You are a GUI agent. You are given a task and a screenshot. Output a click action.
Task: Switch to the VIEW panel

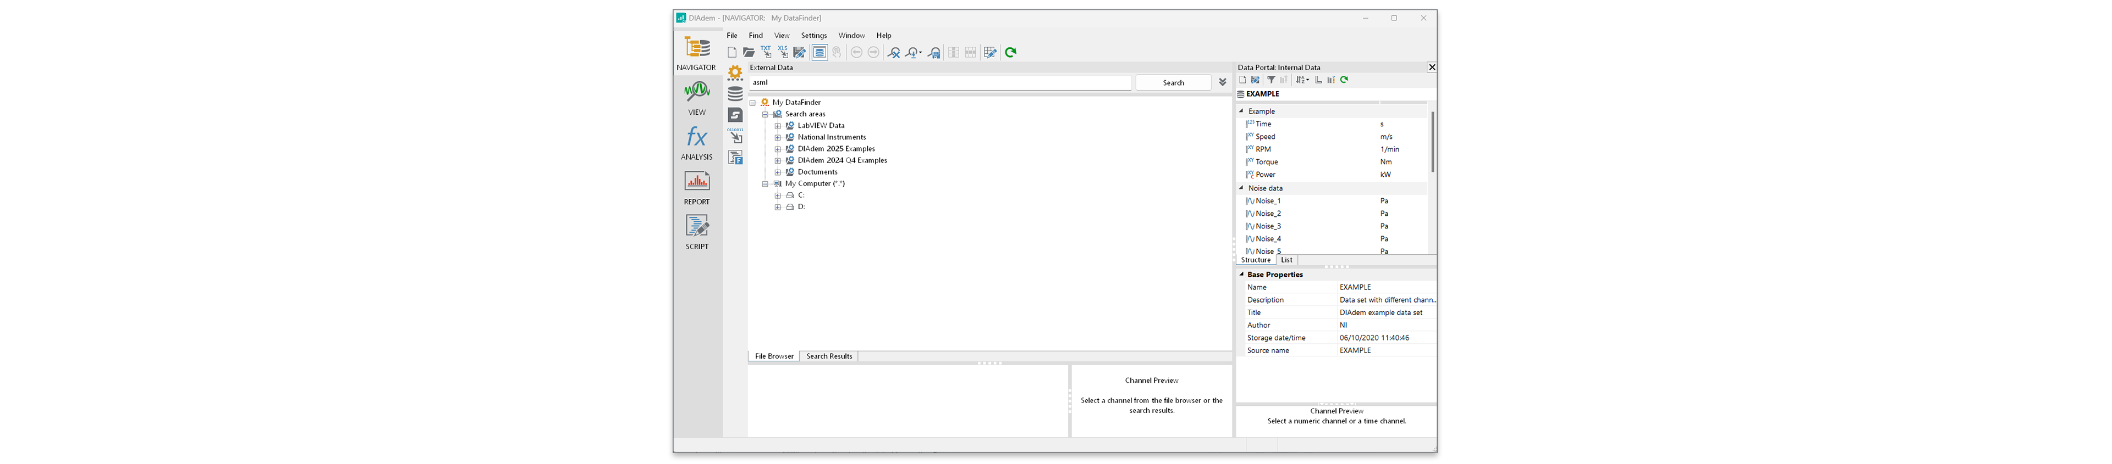[697, 98]
